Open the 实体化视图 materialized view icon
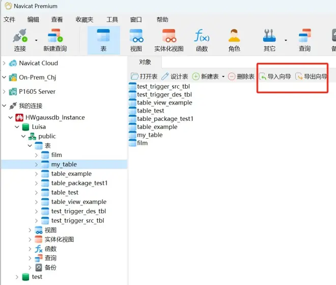336x285 pixels. pos(169,40)
